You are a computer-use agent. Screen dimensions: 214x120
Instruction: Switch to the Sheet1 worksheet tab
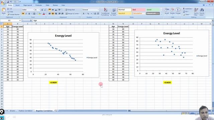click(x=12, y=111)
